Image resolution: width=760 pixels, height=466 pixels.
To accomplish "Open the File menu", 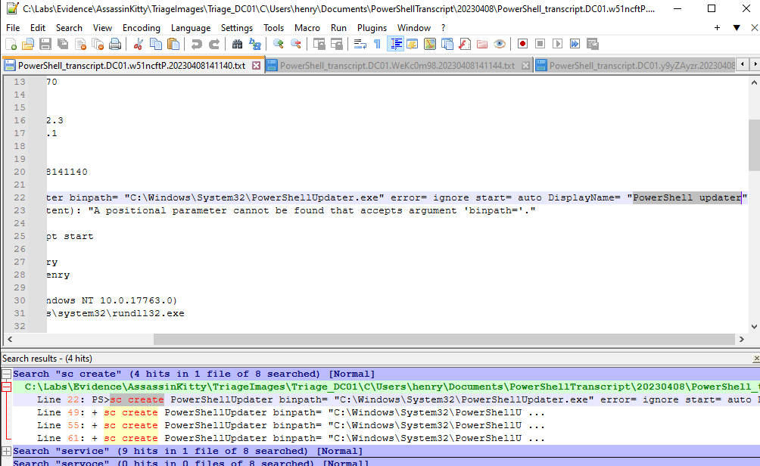I will [x=13, y=28].
